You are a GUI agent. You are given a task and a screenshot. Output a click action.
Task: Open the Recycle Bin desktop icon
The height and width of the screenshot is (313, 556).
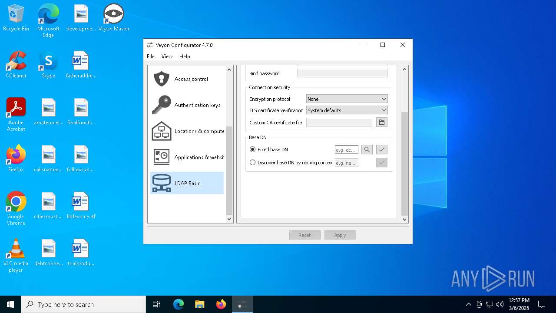[x=16, y=18]
